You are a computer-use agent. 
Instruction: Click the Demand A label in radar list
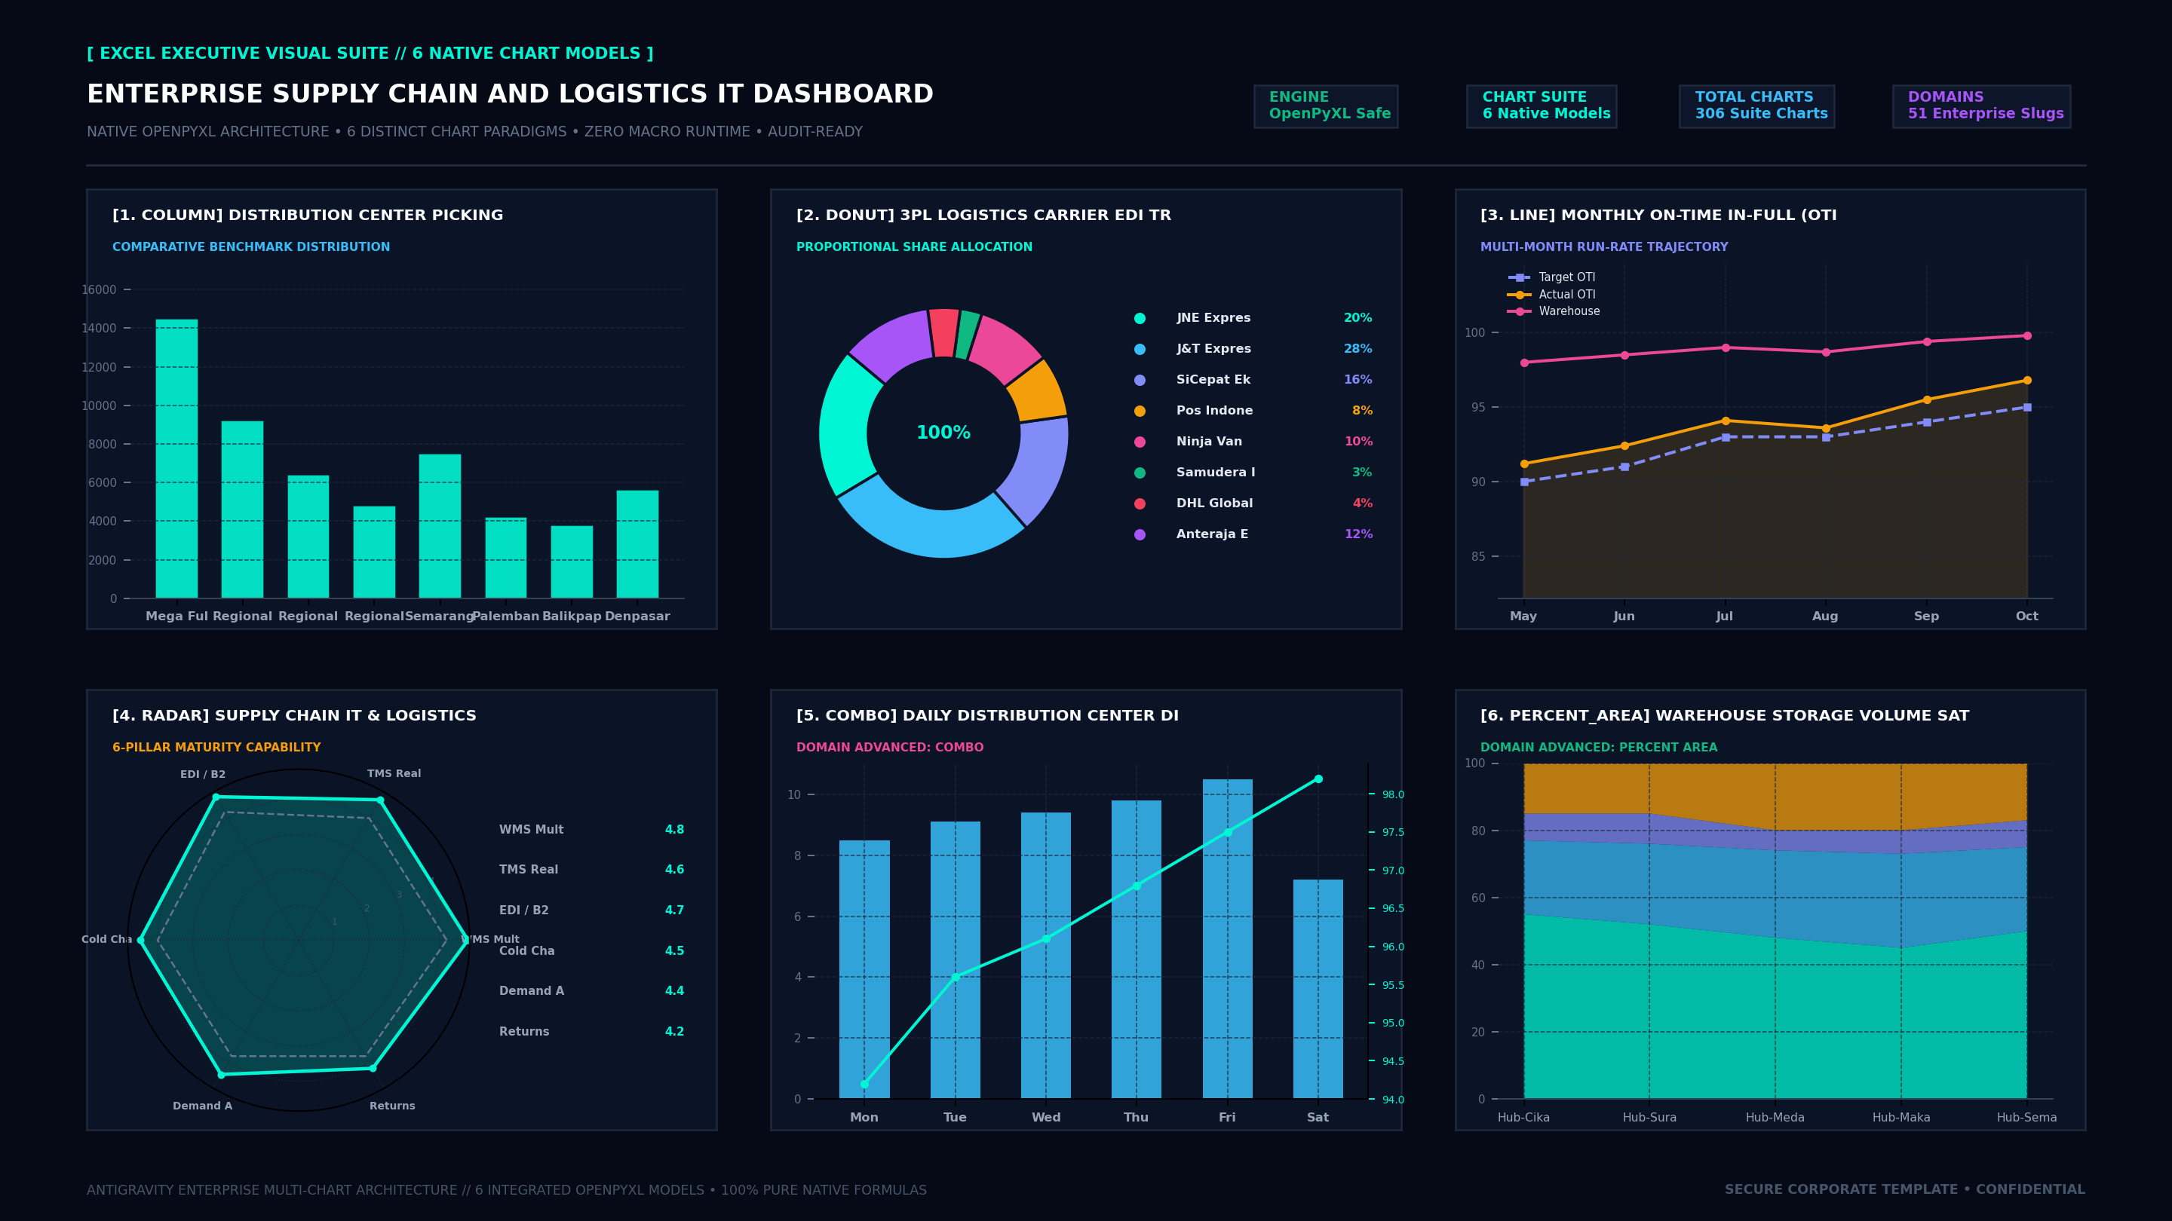tap(531, 991)
